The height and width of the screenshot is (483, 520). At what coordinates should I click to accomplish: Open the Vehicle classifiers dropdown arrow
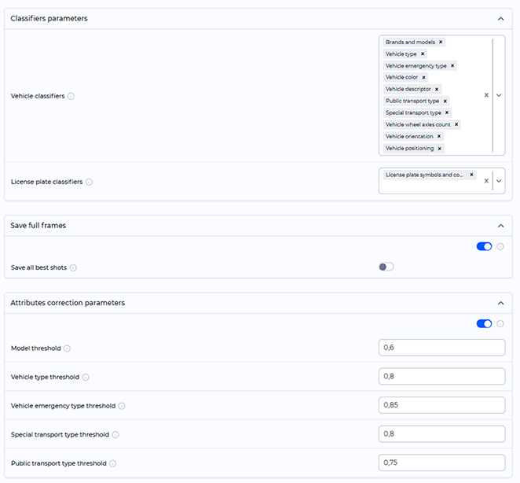[x=499, y=95]
